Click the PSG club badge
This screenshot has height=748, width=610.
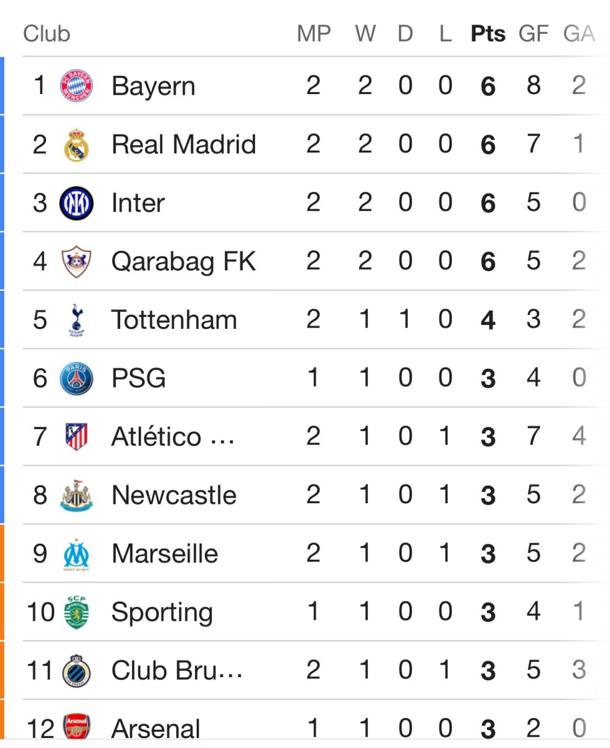pyautogui.click(x=77, y=379)
